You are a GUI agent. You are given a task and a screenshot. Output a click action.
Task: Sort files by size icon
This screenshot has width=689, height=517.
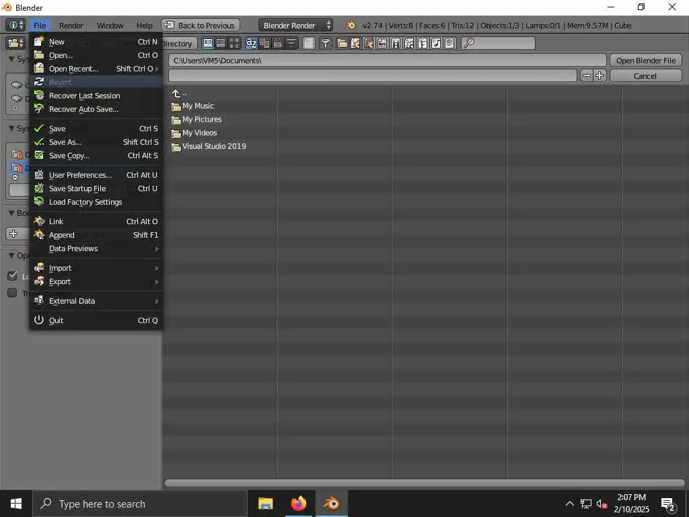pos(291,43)
